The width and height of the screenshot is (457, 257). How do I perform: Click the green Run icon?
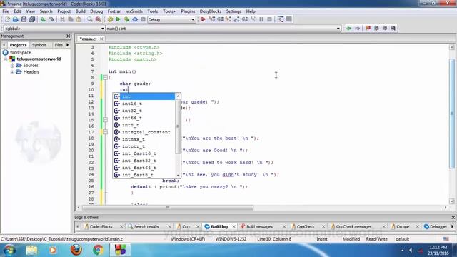pyautogui.click(x=118, y=19)
